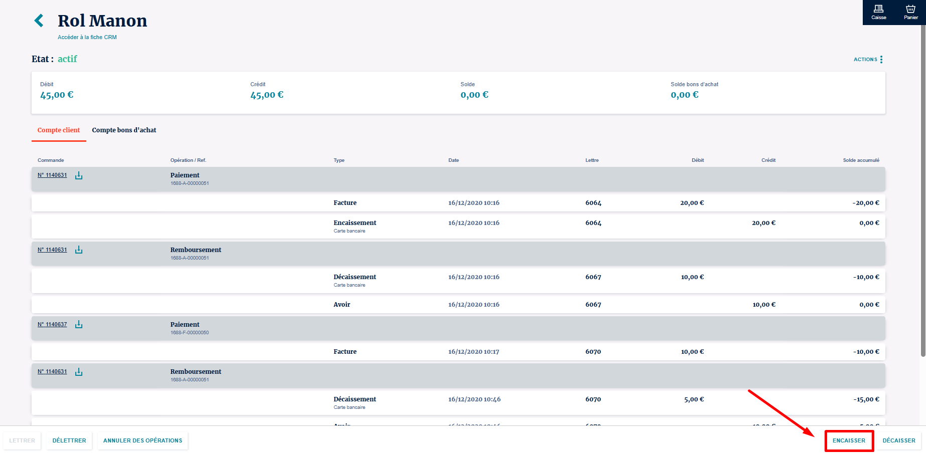
Task: Download the last Remboursement order document
Action: pyautogui.click(x=79, y=372)
